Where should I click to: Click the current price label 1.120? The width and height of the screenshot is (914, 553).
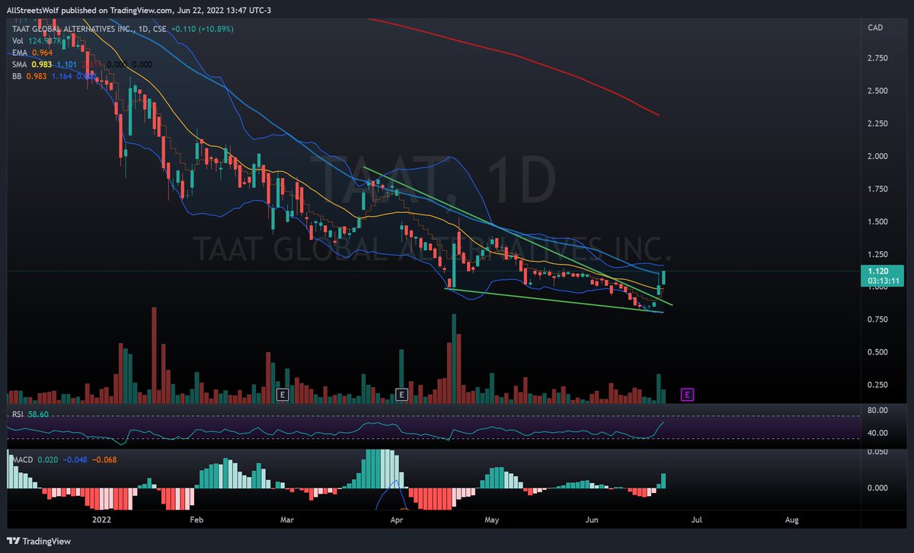(878, 271)
